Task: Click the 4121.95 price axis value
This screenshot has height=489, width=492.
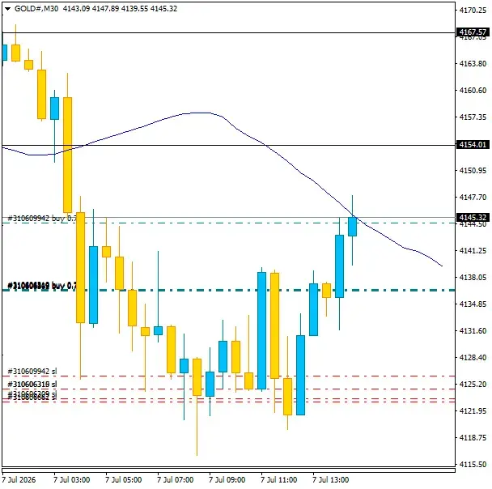Action: click(x=473, y=410)
